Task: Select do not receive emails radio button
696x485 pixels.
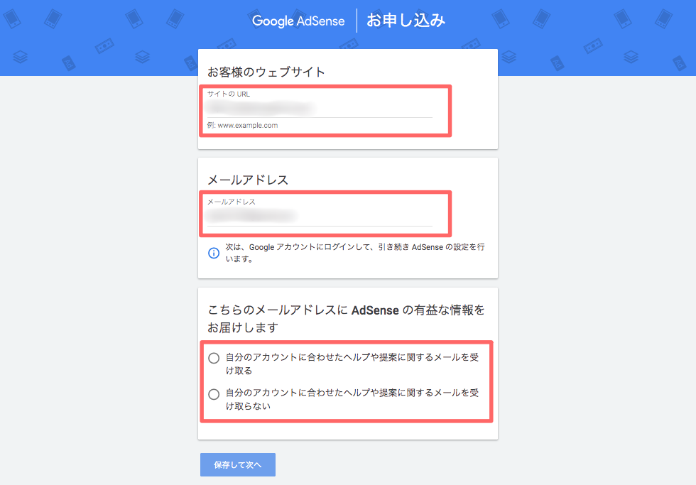Action: (214, 394)
